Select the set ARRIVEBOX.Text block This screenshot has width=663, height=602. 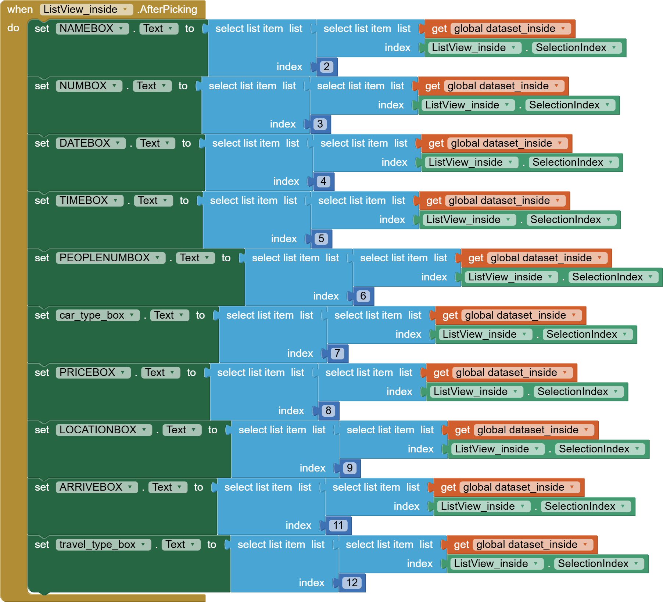click(43, 487)
